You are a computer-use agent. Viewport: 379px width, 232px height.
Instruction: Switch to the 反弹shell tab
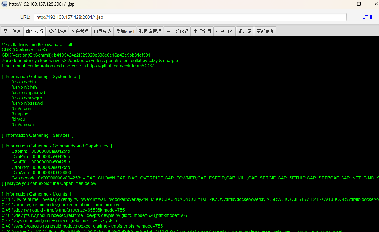(x=125, y=31)
